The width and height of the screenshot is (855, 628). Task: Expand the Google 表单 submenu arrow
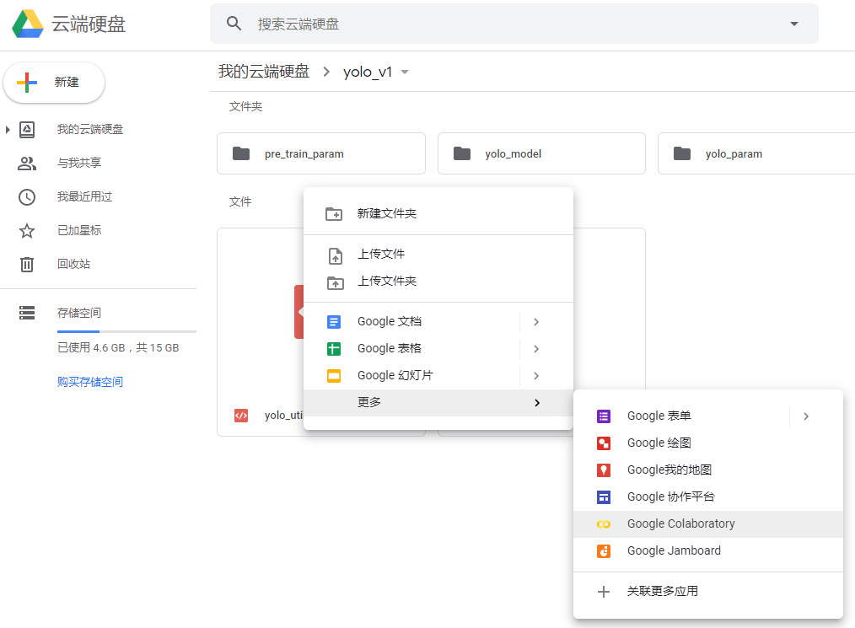click(x=806, y=416)
